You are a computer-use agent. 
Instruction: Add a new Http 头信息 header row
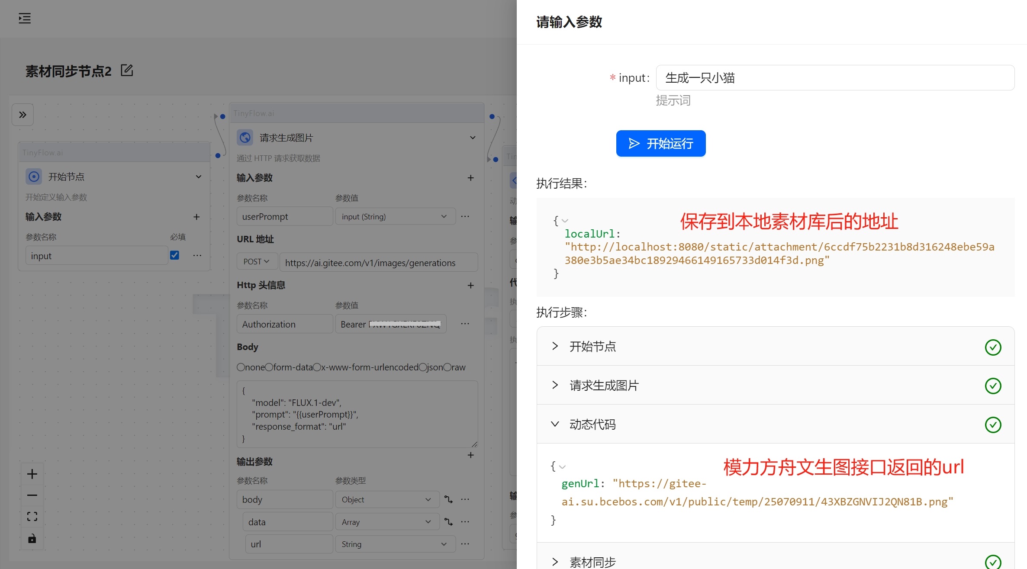click(x=470, y=285)
